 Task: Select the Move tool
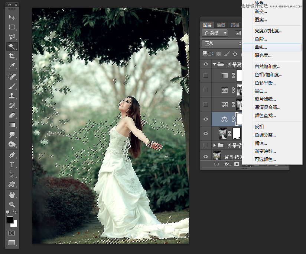[x=12, y=17]
